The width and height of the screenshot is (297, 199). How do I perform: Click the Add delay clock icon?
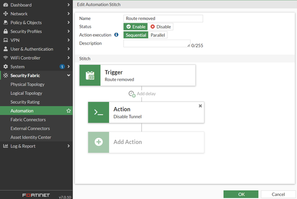[132, 94]
